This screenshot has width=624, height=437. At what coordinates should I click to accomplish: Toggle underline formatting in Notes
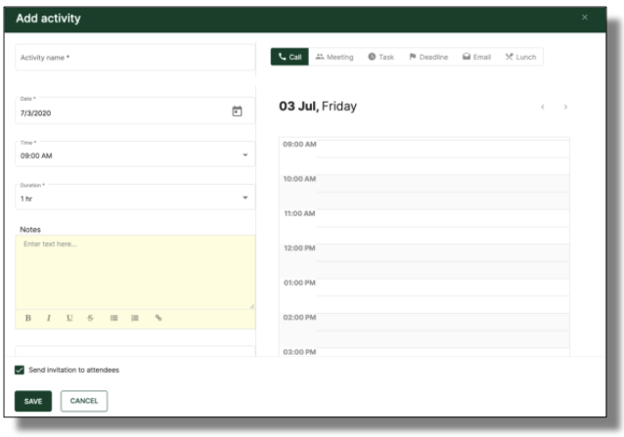pos(69,318)
